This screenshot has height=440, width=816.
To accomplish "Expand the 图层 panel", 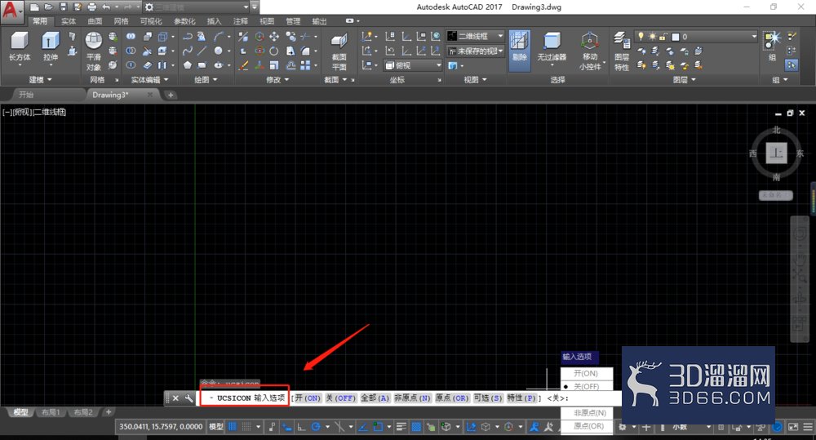I will coord(685,80).
